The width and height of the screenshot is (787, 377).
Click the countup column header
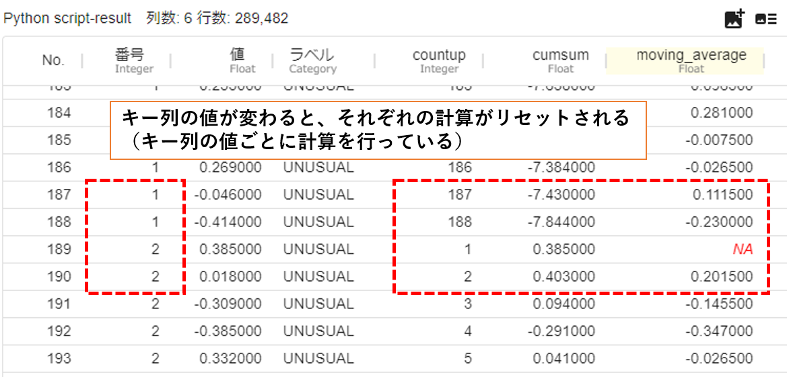(439, 60)
